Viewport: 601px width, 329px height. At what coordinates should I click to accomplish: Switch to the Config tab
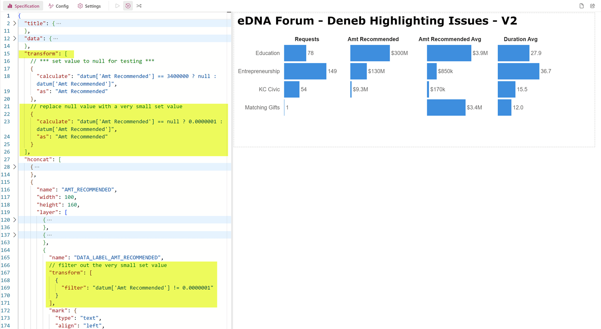tap(58, 6)
